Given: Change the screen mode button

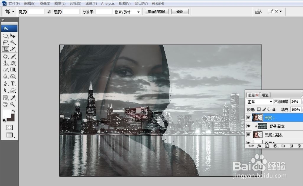Looking at the screenshot, I should (9, 135).
